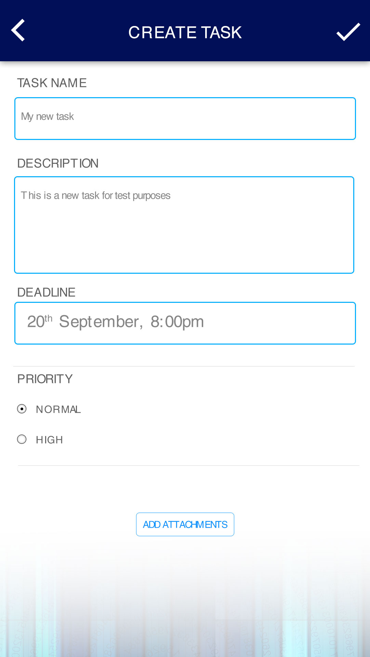
Task: Click the DEADLINE label
Action: (46, 292)
